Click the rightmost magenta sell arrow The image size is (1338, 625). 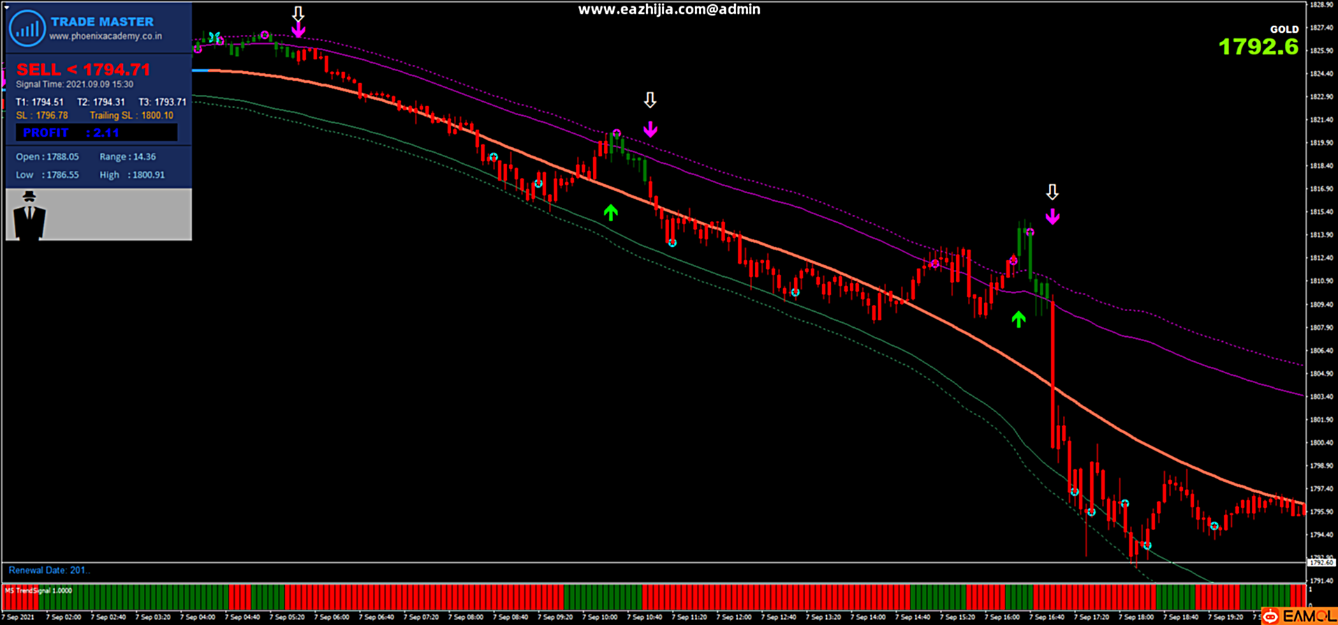click(x=1052, y=218)
